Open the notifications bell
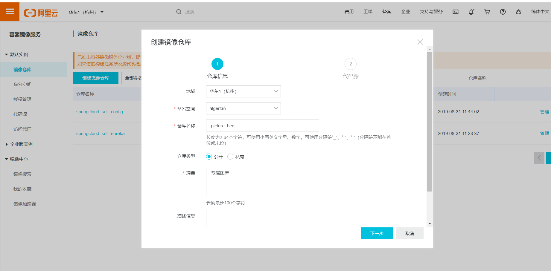 (471, 12)
